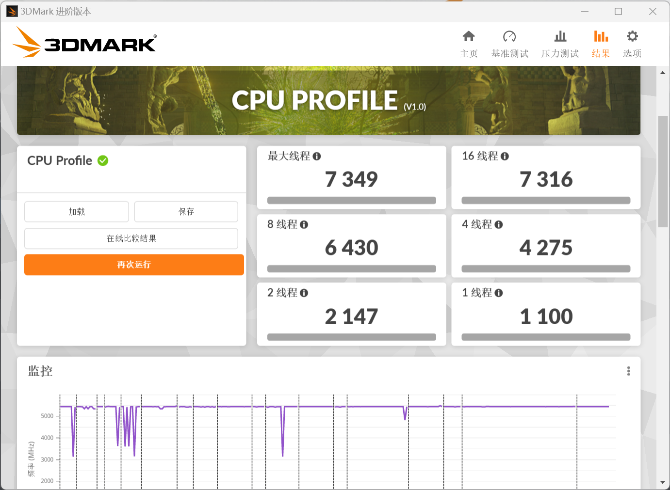The width and height of the screenshot is (670, 490).
Task: Click the scrollbar up arrow
Action: [x=663, y=73]
